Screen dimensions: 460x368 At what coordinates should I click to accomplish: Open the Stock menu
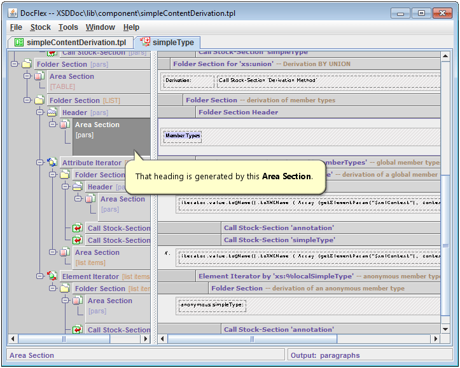[40, 27]
